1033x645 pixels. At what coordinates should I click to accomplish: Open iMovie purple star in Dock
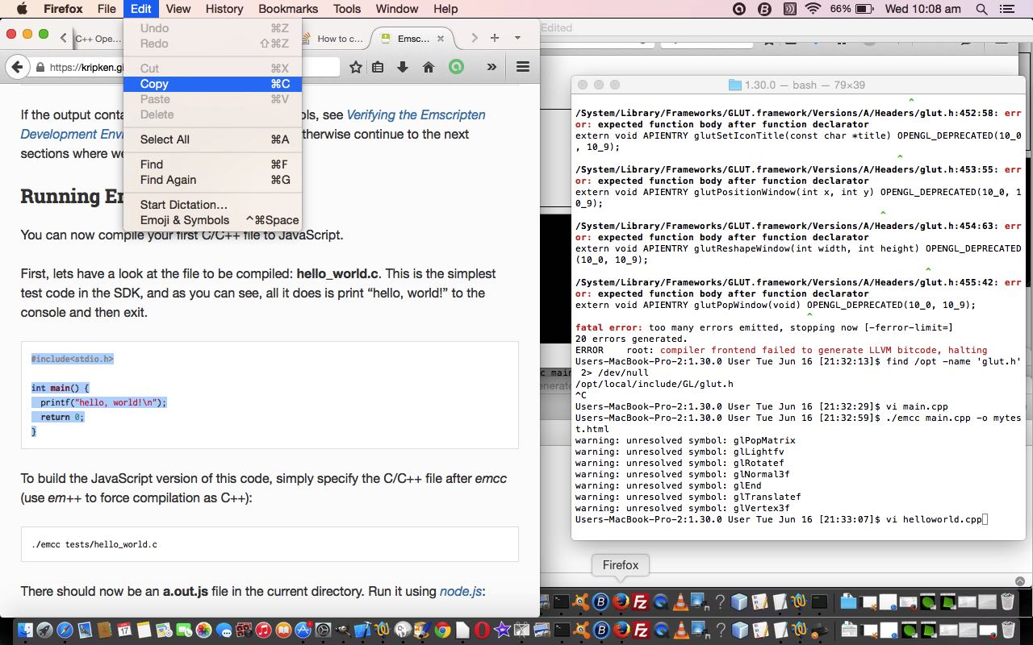[502, 630]
